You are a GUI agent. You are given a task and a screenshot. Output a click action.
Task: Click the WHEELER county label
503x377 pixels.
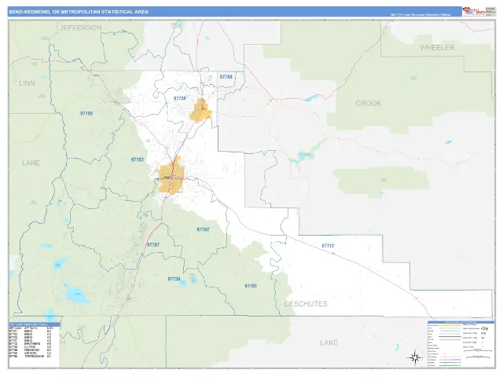click(x=437, y=47)
